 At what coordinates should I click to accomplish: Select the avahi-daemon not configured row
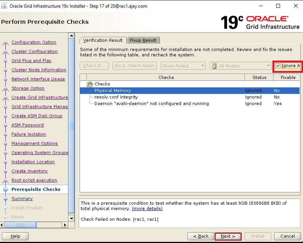tap(190, 103)
